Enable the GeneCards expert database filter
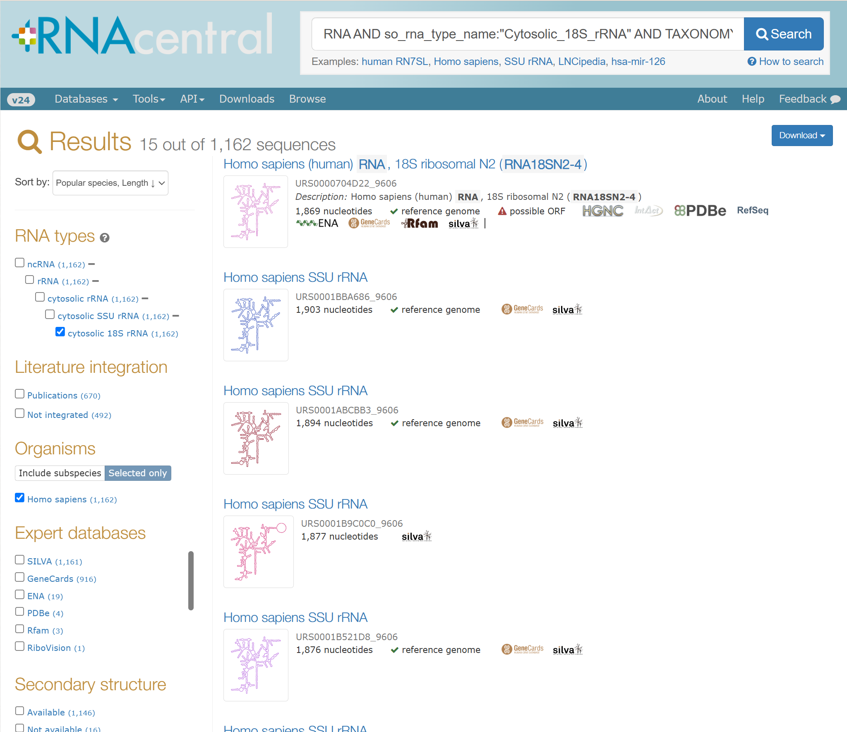This screenshot has height=732, width=847. coord(19,577)
